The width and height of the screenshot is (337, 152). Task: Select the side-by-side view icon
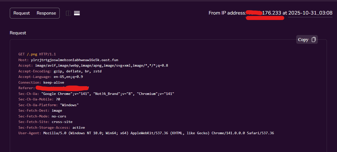click(x=68, y=13)
